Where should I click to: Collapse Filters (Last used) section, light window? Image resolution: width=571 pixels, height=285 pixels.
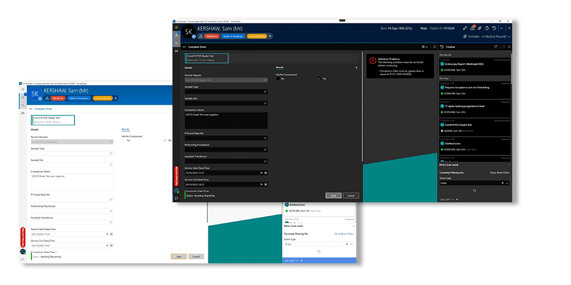[353, 226]
